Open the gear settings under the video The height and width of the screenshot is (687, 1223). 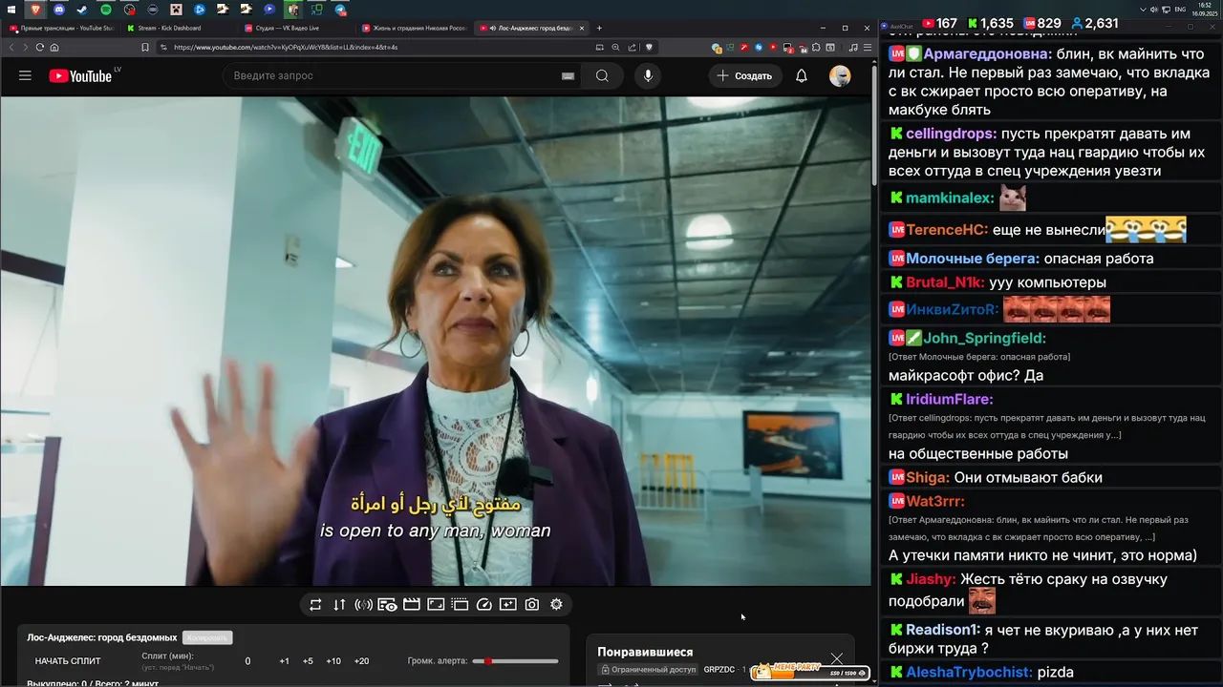(556, 604)
